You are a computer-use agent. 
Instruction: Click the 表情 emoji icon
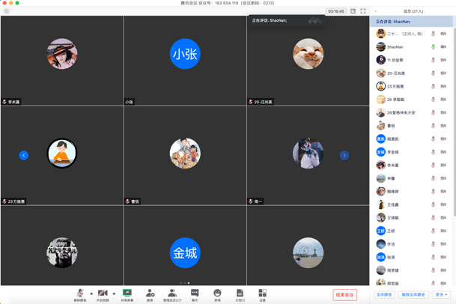217,294
